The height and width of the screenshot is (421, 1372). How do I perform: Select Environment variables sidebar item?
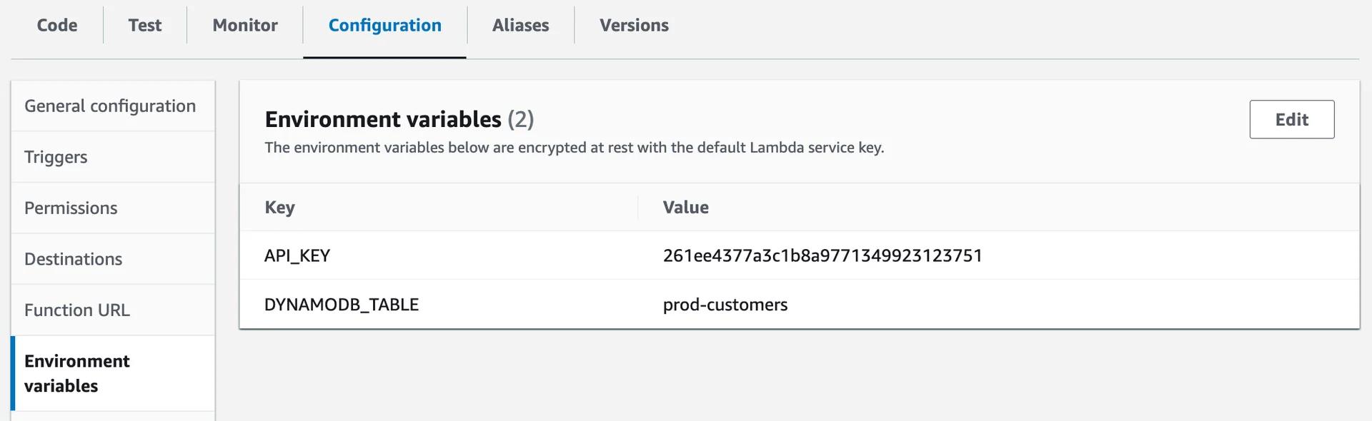[x=77, y=373]
